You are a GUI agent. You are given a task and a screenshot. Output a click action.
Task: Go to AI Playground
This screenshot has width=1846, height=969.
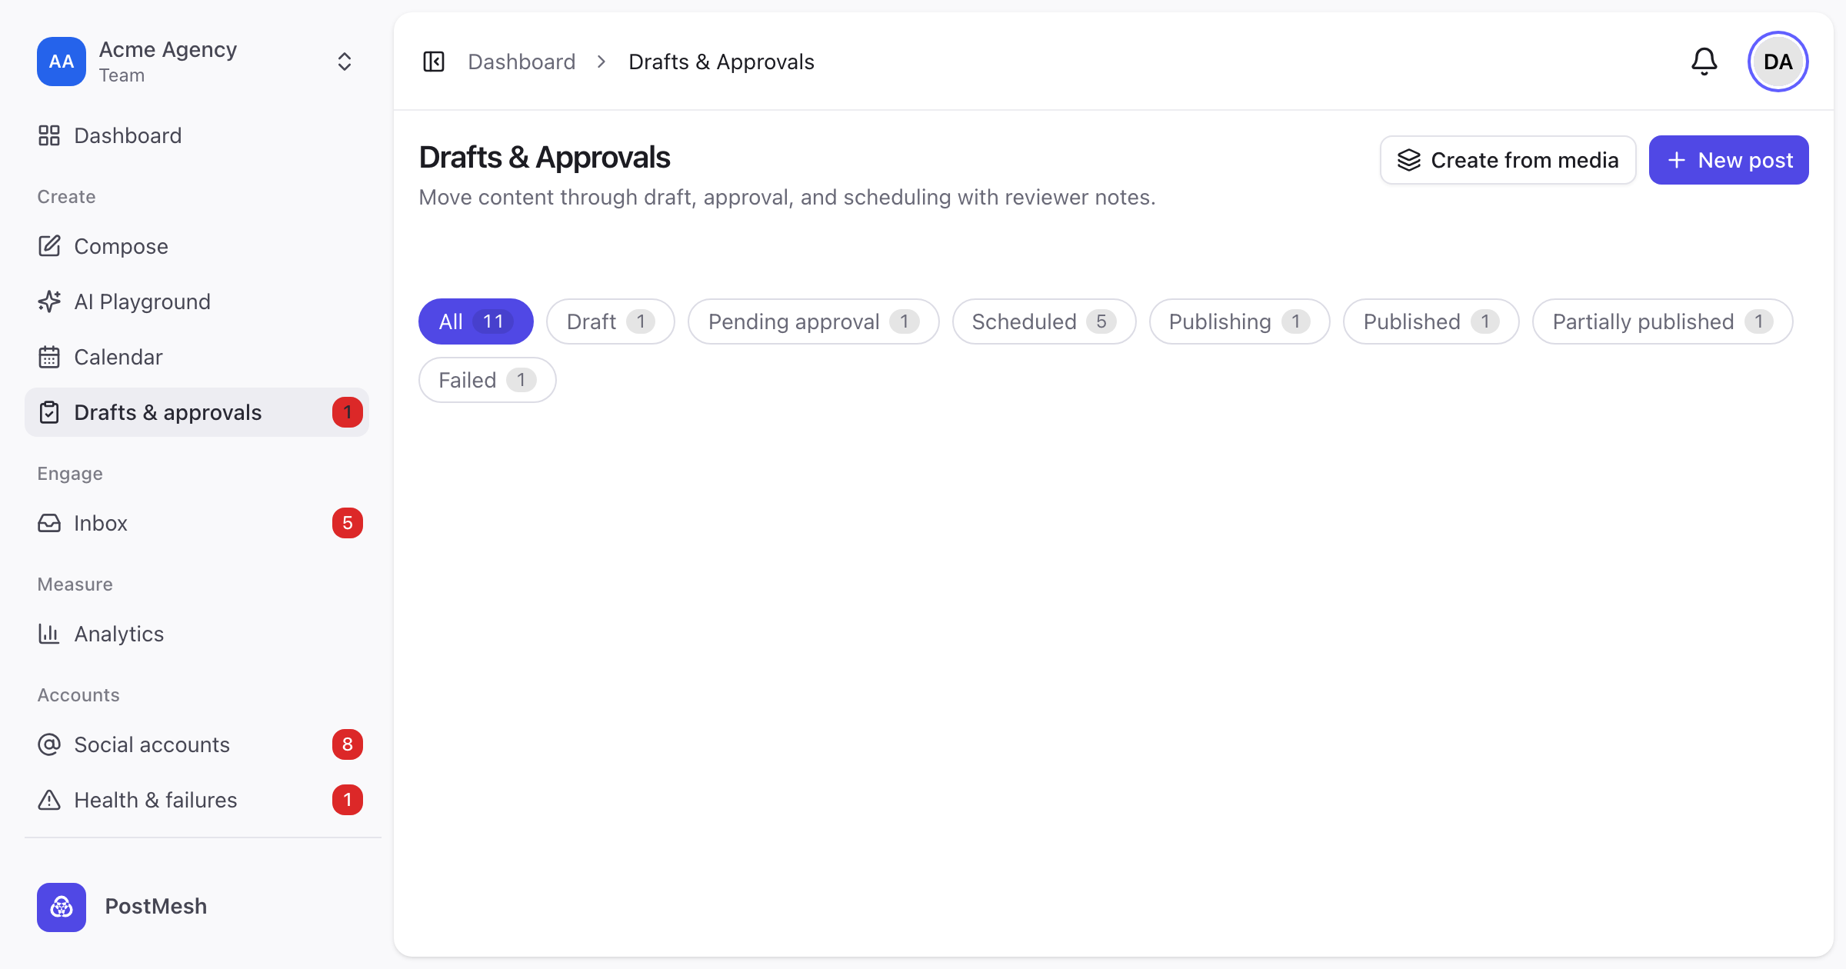(197, 301)
